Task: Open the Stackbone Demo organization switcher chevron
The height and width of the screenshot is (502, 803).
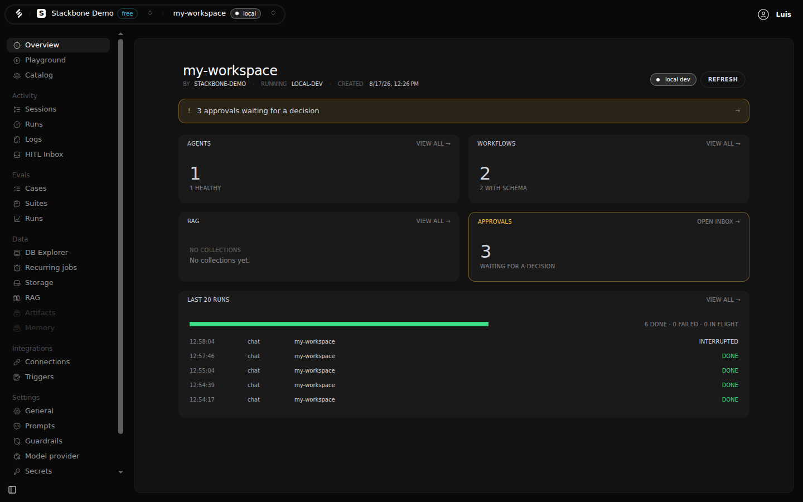Action: [x=150, y=13]
